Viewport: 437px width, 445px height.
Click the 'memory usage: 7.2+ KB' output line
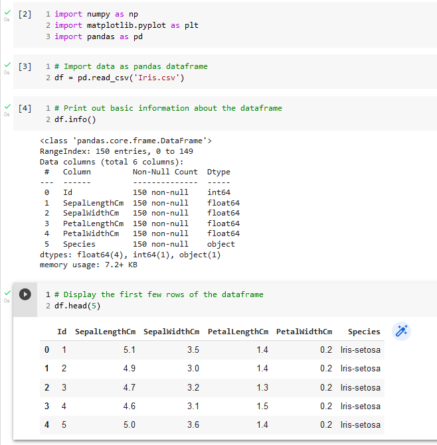click(x=88, y=265)
